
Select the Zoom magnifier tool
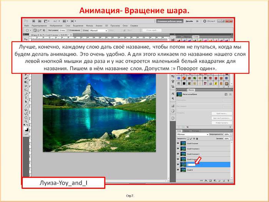pyautogui.click(x=26, y=122)
